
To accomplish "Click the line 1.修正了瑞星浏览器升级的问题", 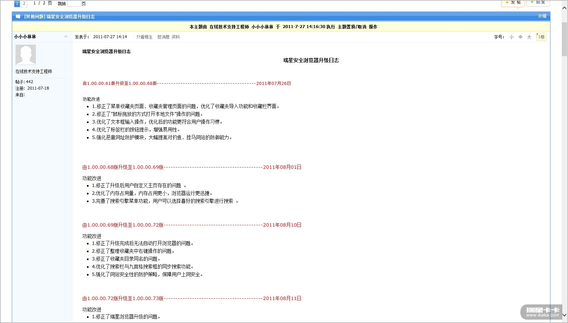I will 126,317.
